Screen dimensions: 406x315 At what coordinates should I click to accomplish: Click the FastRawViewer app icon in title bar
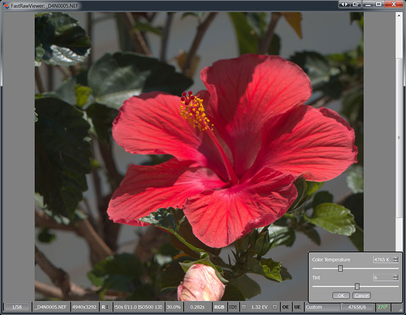6,5
